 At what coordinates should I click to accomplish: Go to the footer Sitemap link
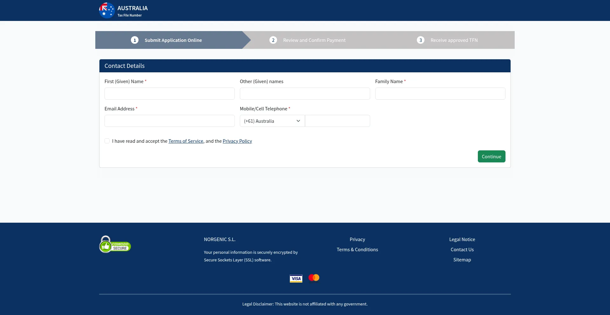(x=462, y=260)
